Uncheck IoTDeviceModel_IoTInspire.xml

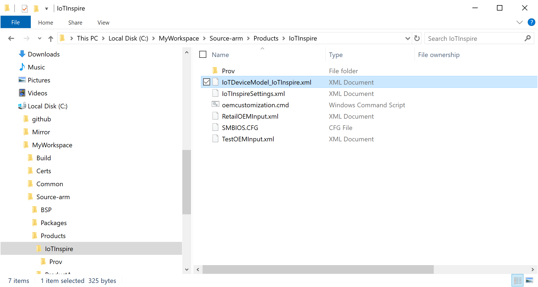coord(206,82)
